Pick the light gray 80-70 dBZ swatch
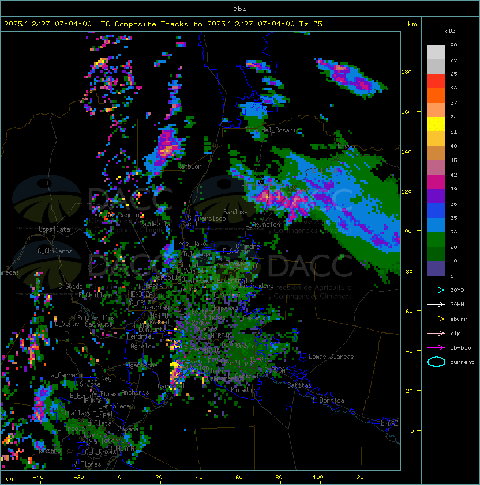The image size is (480, 485). pyautogui.click(x=436, y=52)
